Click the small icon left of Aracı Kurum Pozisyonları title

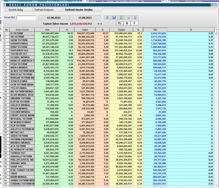4,5
